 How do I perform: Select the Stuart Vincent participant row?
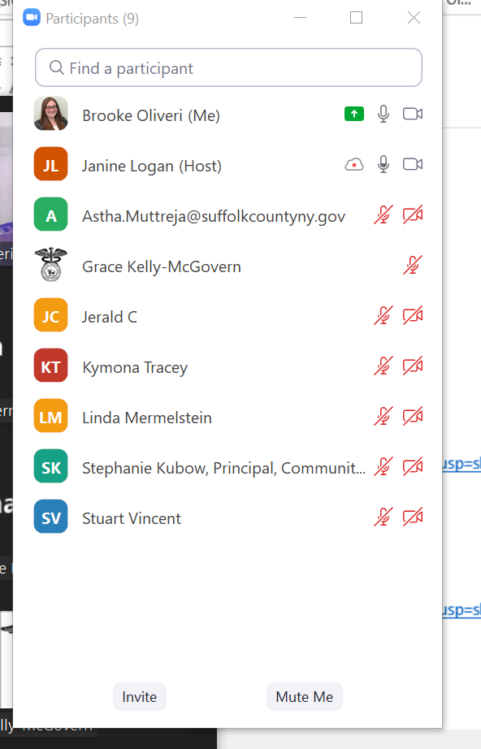tap(228, 517)
